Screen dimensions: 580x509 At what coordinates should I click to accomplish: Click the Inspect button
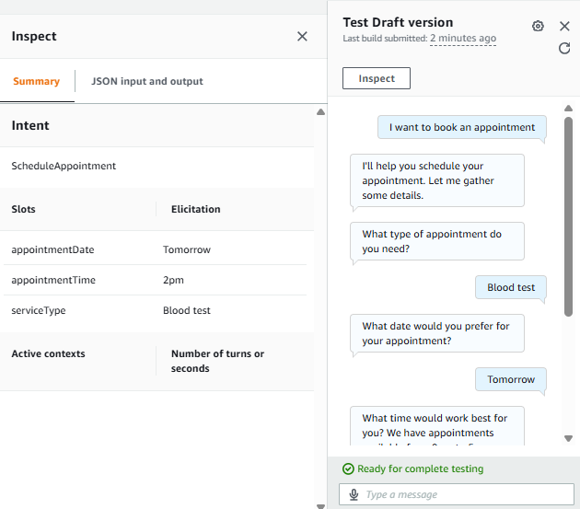(x=377, y=78)
